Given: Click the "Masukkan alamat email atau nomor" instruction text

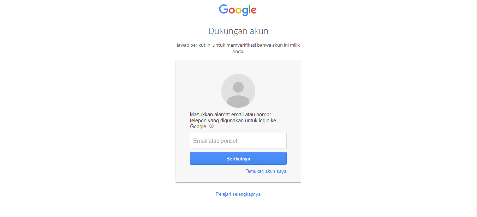Looking at the screenshot, I should click(x=231, y=115).
